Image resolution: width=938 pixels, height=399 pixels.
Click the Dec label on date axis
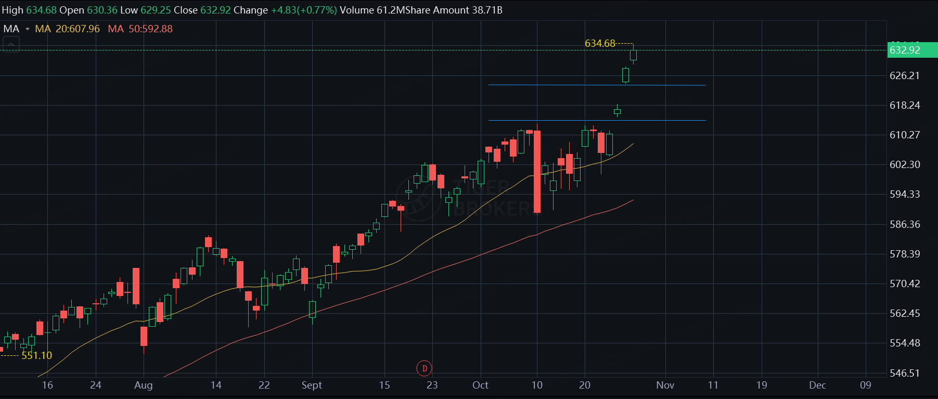(x=817, y=385)
